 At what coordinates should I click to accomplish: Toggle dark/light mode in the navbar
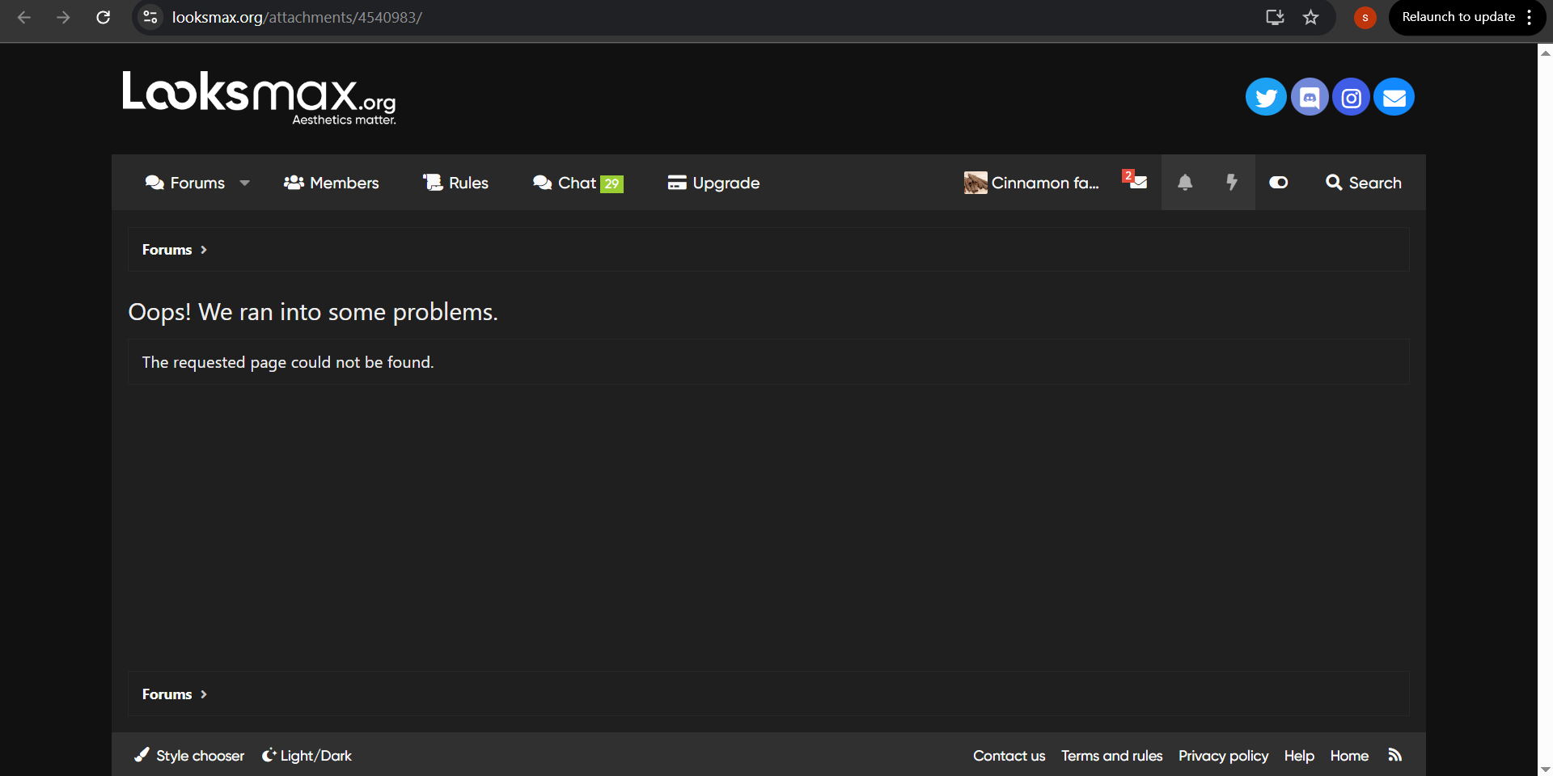[x=1278, y=183]
